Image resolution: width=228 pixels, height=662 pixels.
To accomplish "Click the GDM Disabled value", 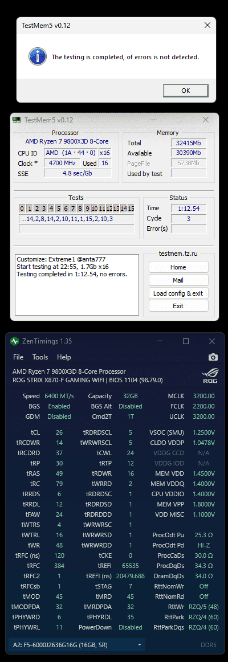I will (x=59, y=416).
